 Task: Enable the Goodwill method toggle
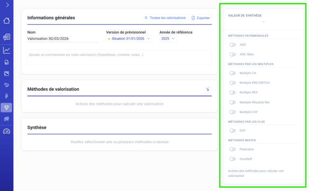coord(233,159)
